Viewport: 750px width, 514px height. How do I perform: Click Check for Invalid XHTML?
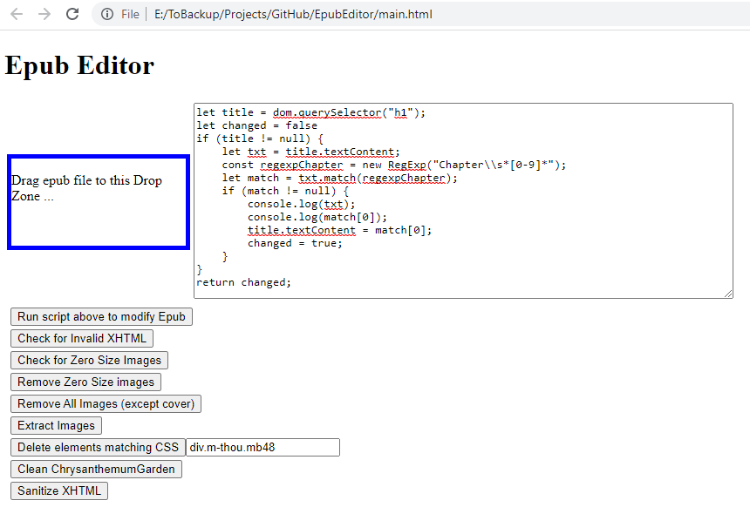pos(82,338)
